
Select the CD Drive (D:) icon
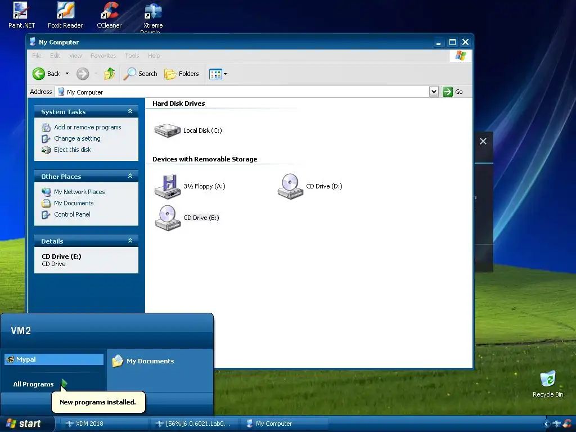coord(310,186)
